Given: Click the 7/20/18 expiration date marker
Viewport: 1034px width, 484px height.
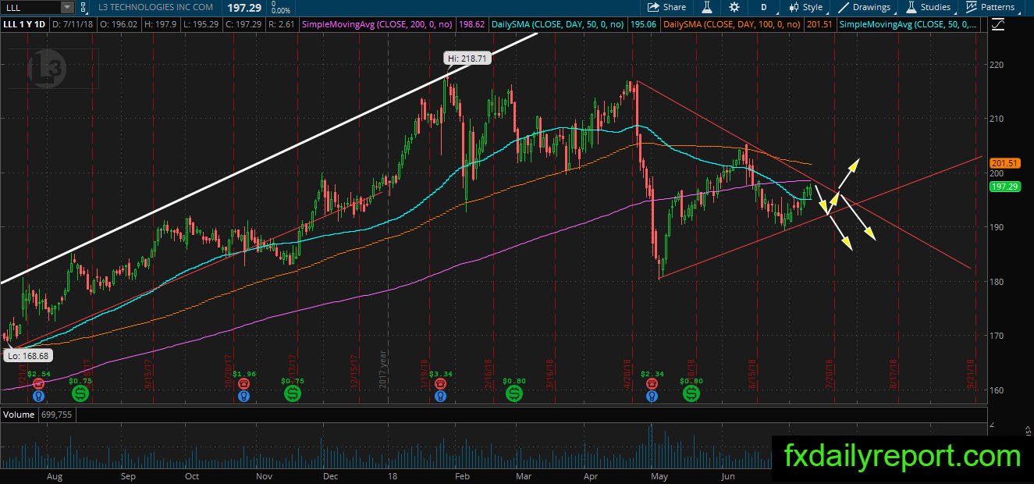Looking at the screenshot, I should coord(829,373).
